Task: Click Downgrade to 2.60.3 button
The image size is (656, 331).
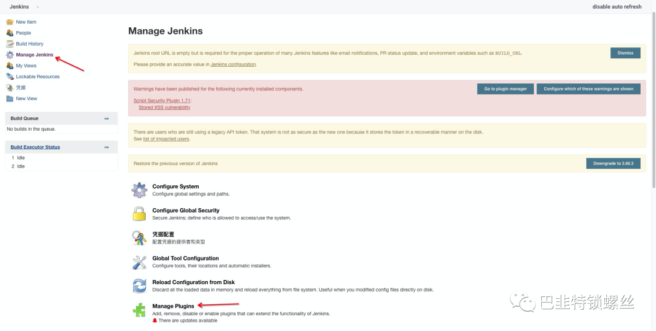Action: pyautogui.click(x=613, y=163)
